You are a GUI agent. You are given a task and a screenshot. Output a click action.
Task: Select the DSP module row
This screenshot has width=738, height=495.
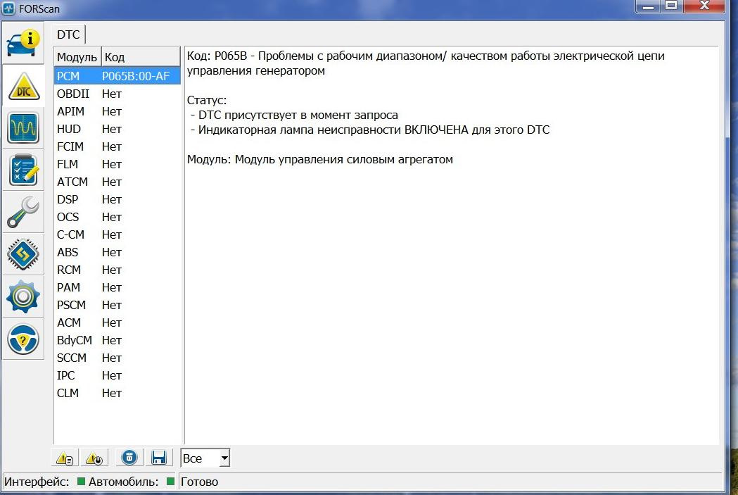click(x=117, y=200)
